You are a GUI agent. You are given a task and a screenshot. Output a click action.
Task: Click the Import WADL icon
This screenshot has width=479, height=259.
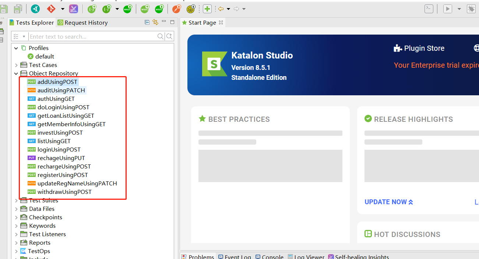[x=127, y=9]
